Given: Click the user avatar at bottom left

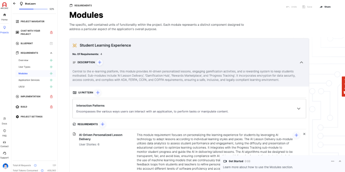Looking at the screenshot, I should coord(5,166).
